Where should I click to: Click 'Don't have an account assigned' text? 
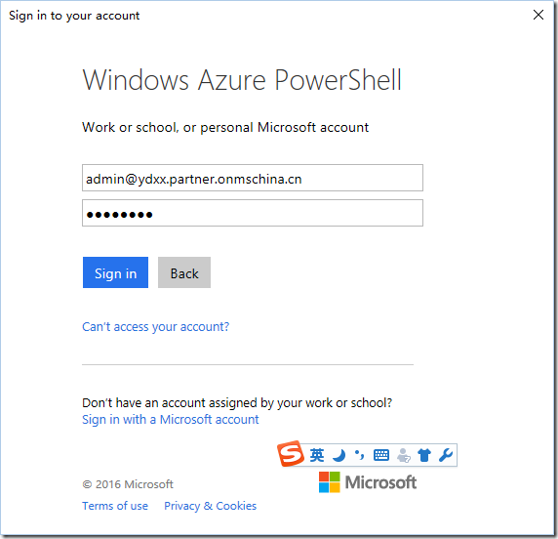[x=237, y=403]
